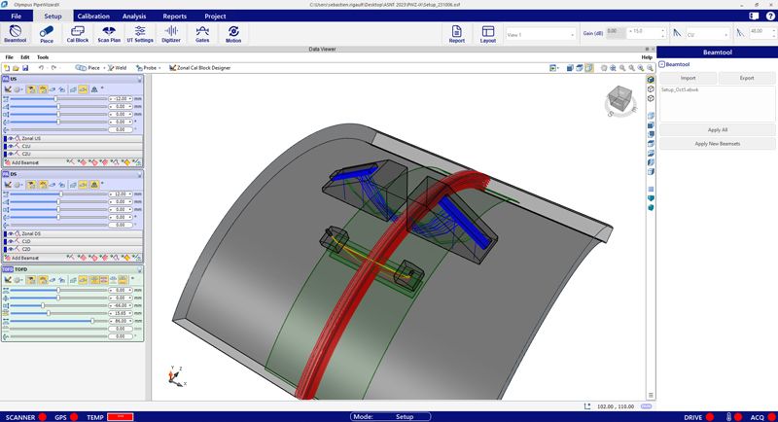Click the Digitizer icon

coord(171,34)
